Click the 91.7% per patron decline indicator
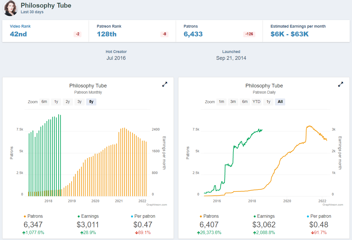The width and height of the screenshot is (352, 240). (x=319, y=233)
